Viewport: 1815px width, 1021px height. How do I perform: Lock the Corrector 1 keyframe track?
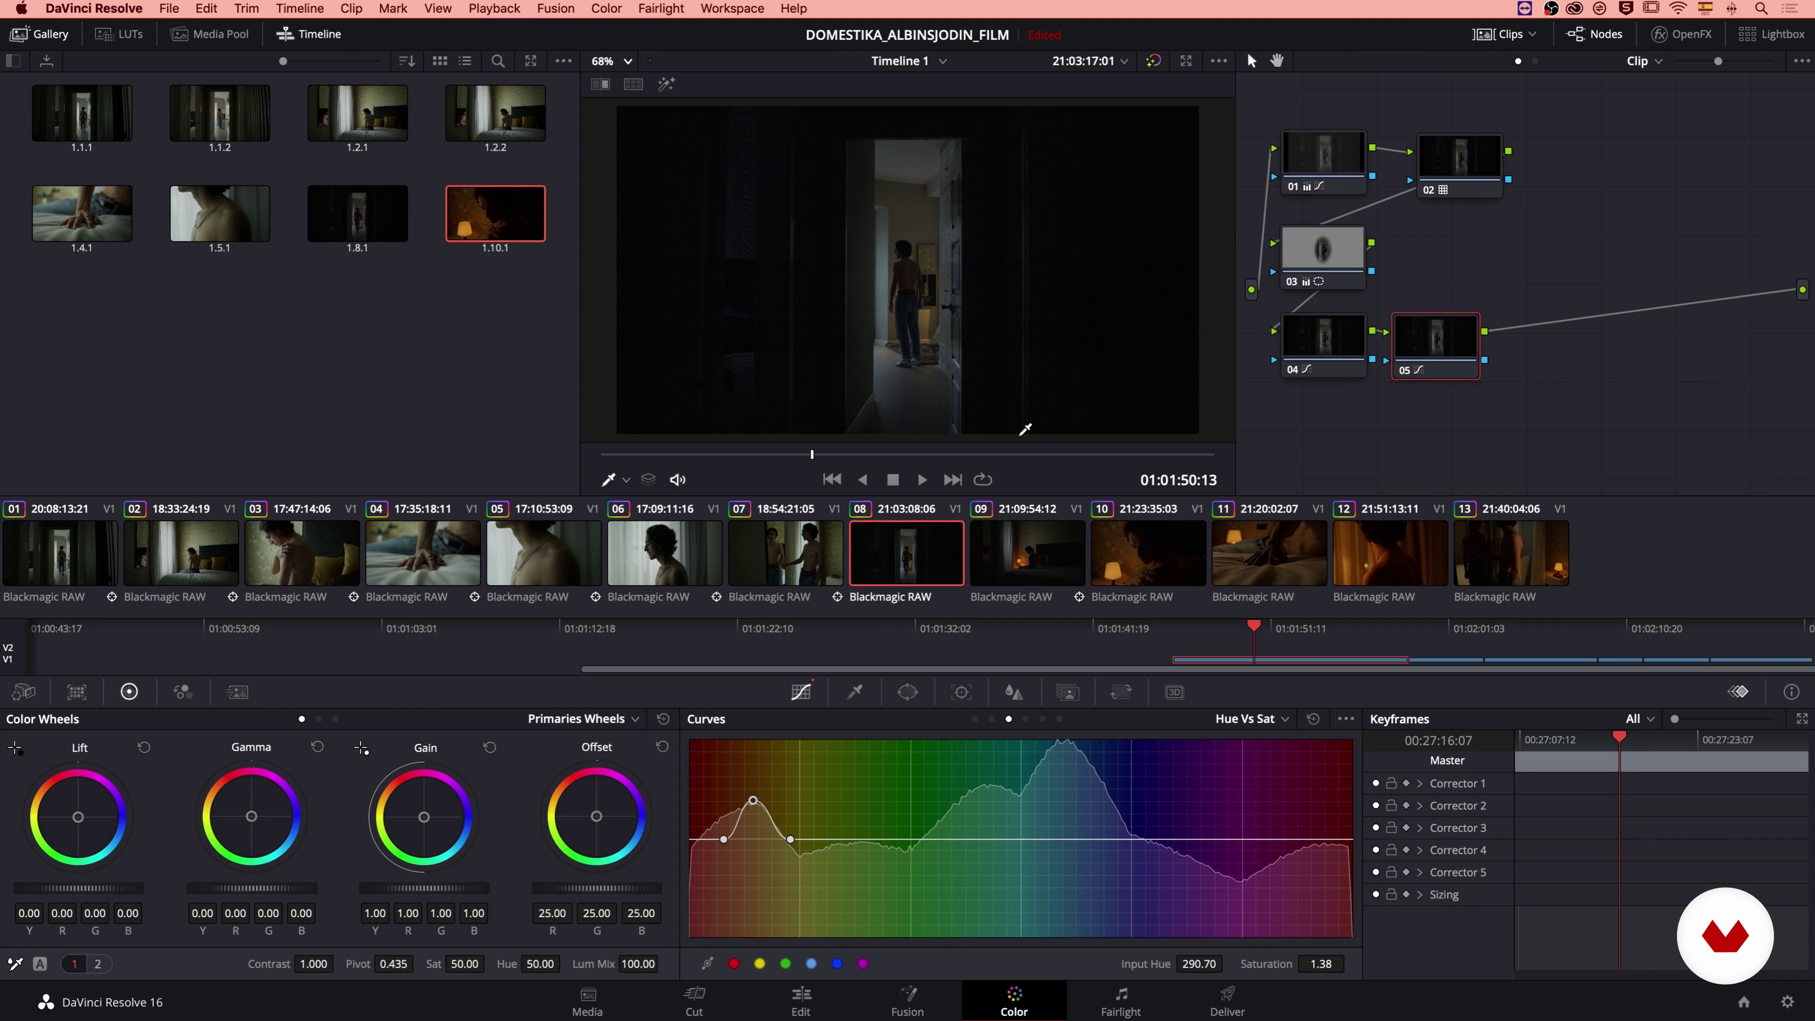click(1391, 783)
